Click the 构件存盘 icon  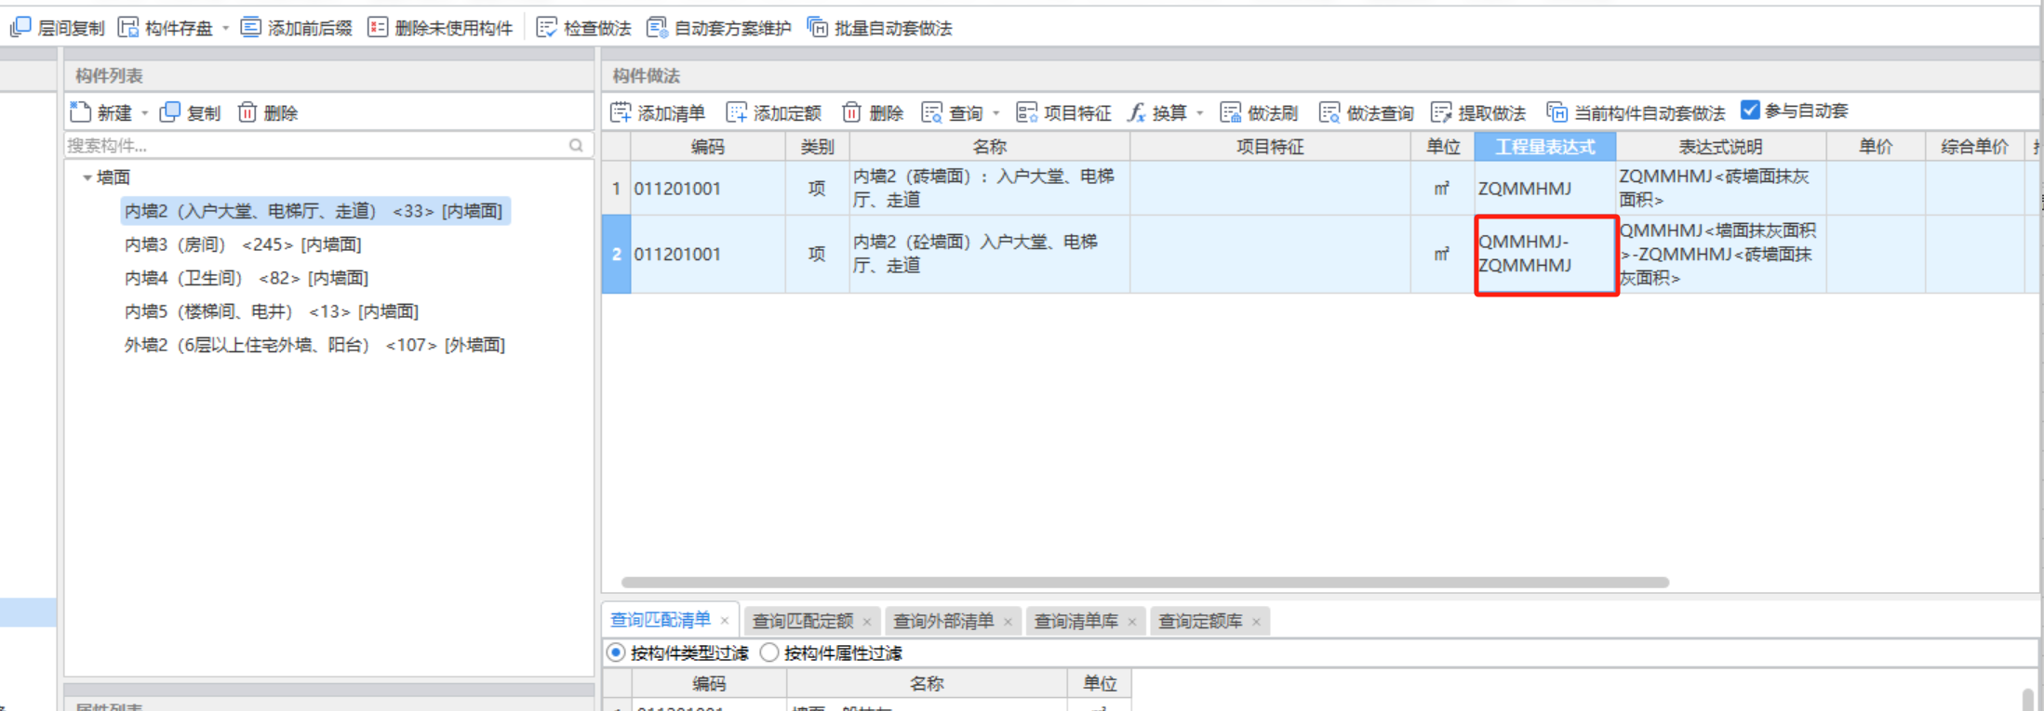pos(128,28)
